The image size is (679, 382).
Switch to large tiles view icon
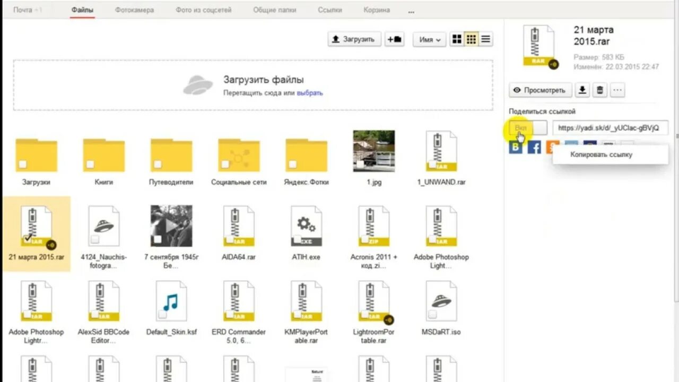pyautogui.click(x=457, y=39)
